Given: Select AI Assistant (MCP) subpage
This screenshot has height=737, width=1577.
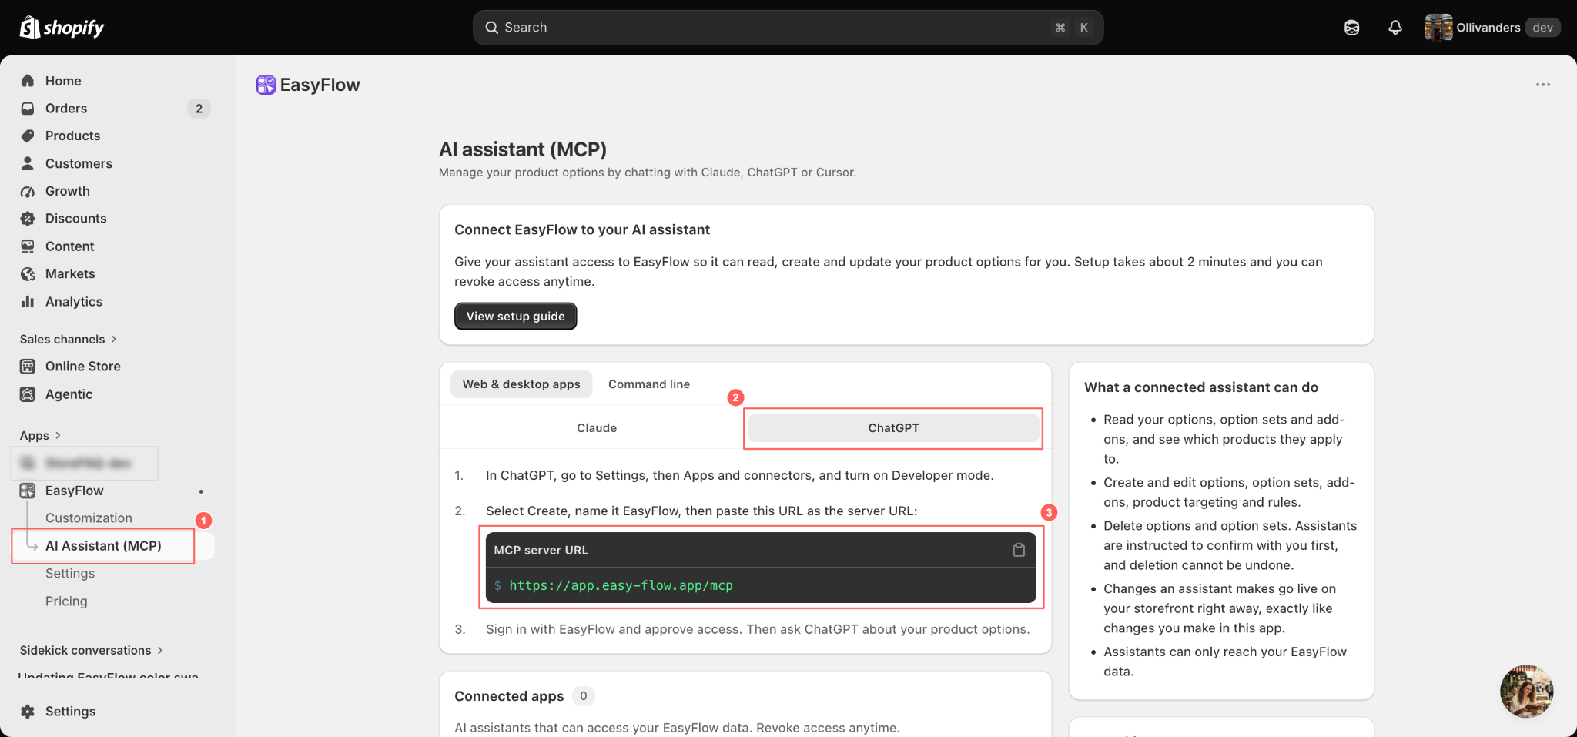Looking at the screenshot, I should click(103, 546).
